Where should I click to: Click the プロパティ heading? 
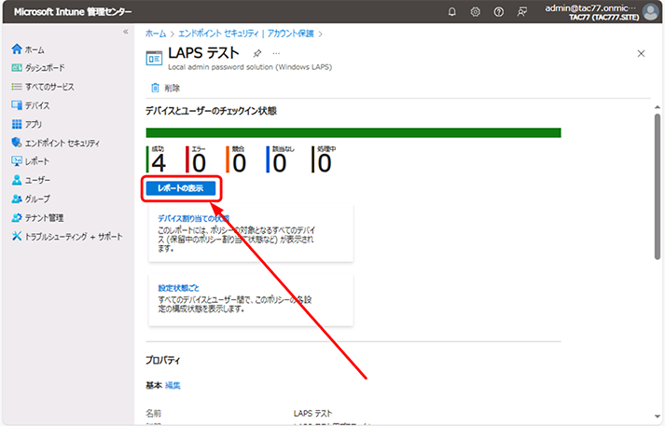click(x=163, y=361)
